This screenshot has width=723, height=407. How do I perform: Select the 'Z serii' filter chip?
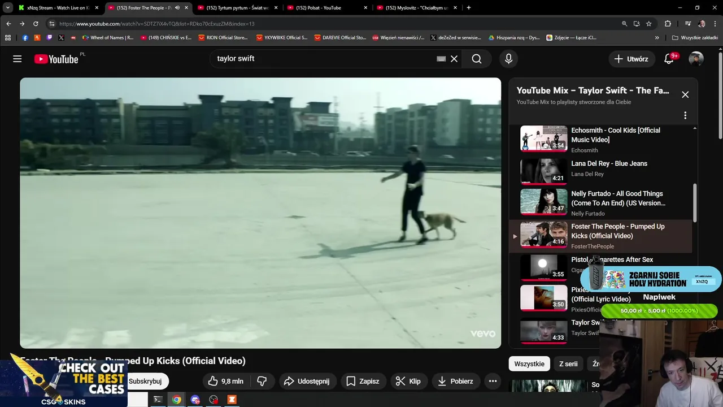pyautogui.click(x=568, y=364)
